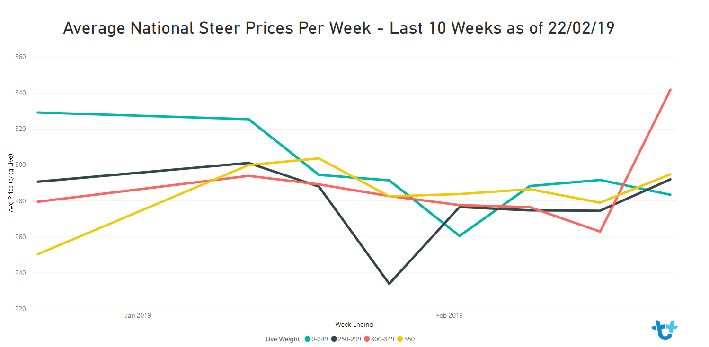This screenshot has width=709, height=347.
Task: Select the 0-249 legend label
Action: pyautogui.click(x=320, y=339)
